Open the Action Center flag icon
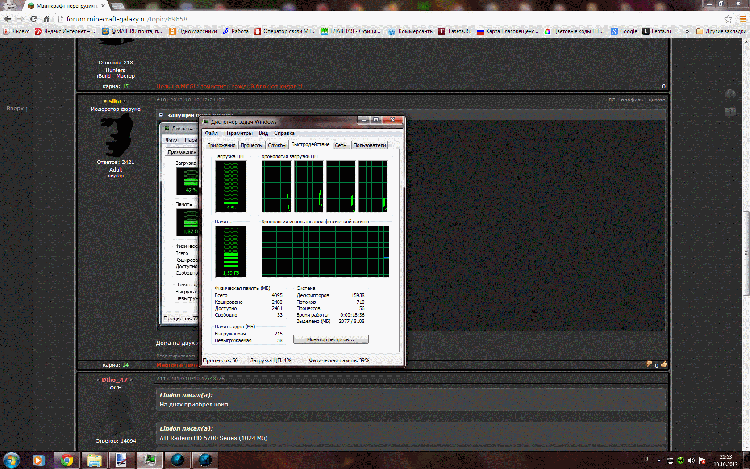Viewport: 750px width, 469px height. (x=702, y=460)
